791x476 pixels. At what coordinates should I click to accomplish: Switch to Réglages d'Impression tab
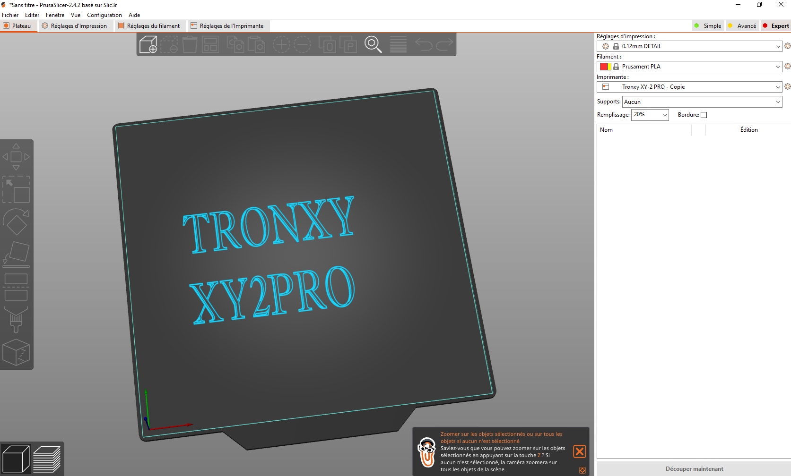coord(75,26)
